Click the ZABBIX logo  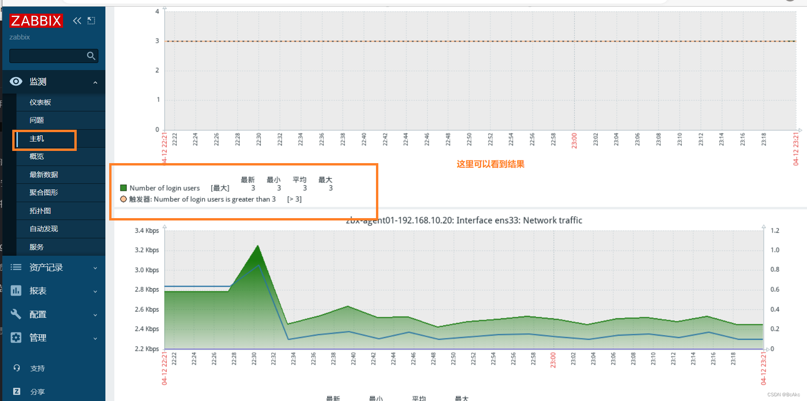click(36, 21)
